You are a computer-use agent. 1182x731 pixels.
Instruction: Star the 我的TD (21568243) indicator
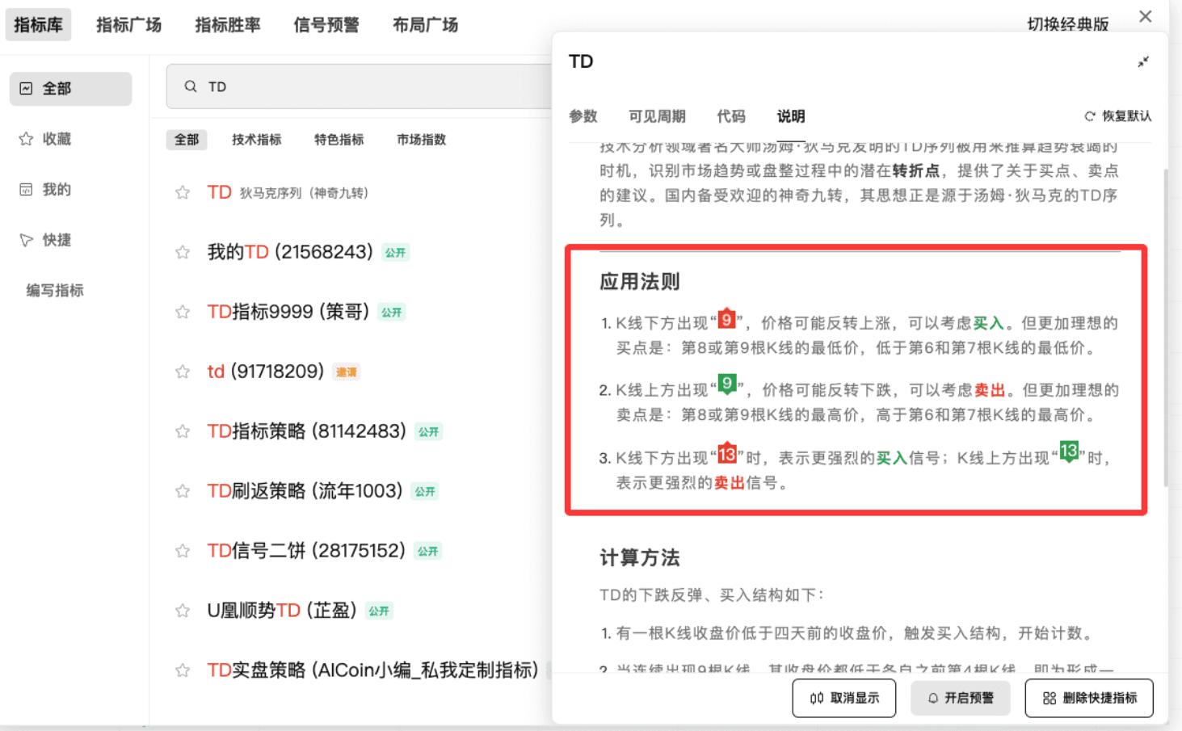click(x=182, y=252)
